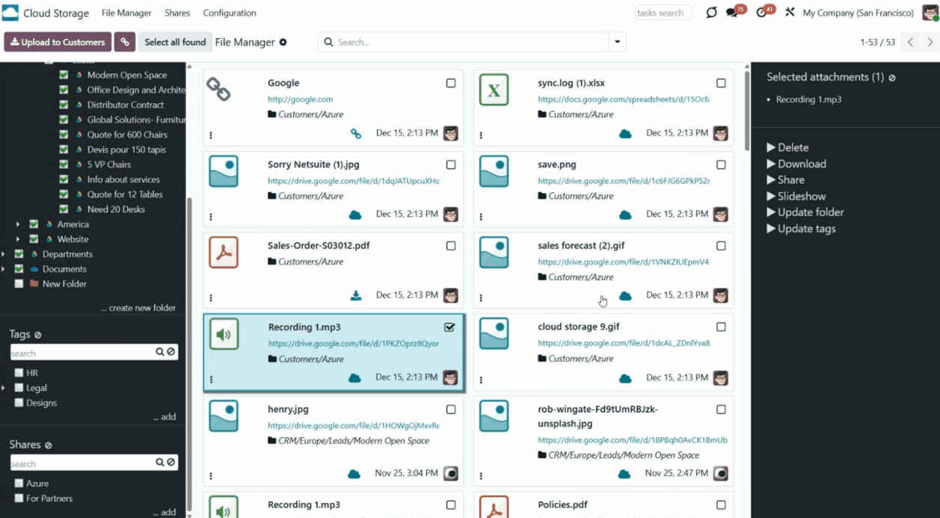Click three-dot menu on Google link card
The image size is (940, 518).
click(x=211, y=135)
